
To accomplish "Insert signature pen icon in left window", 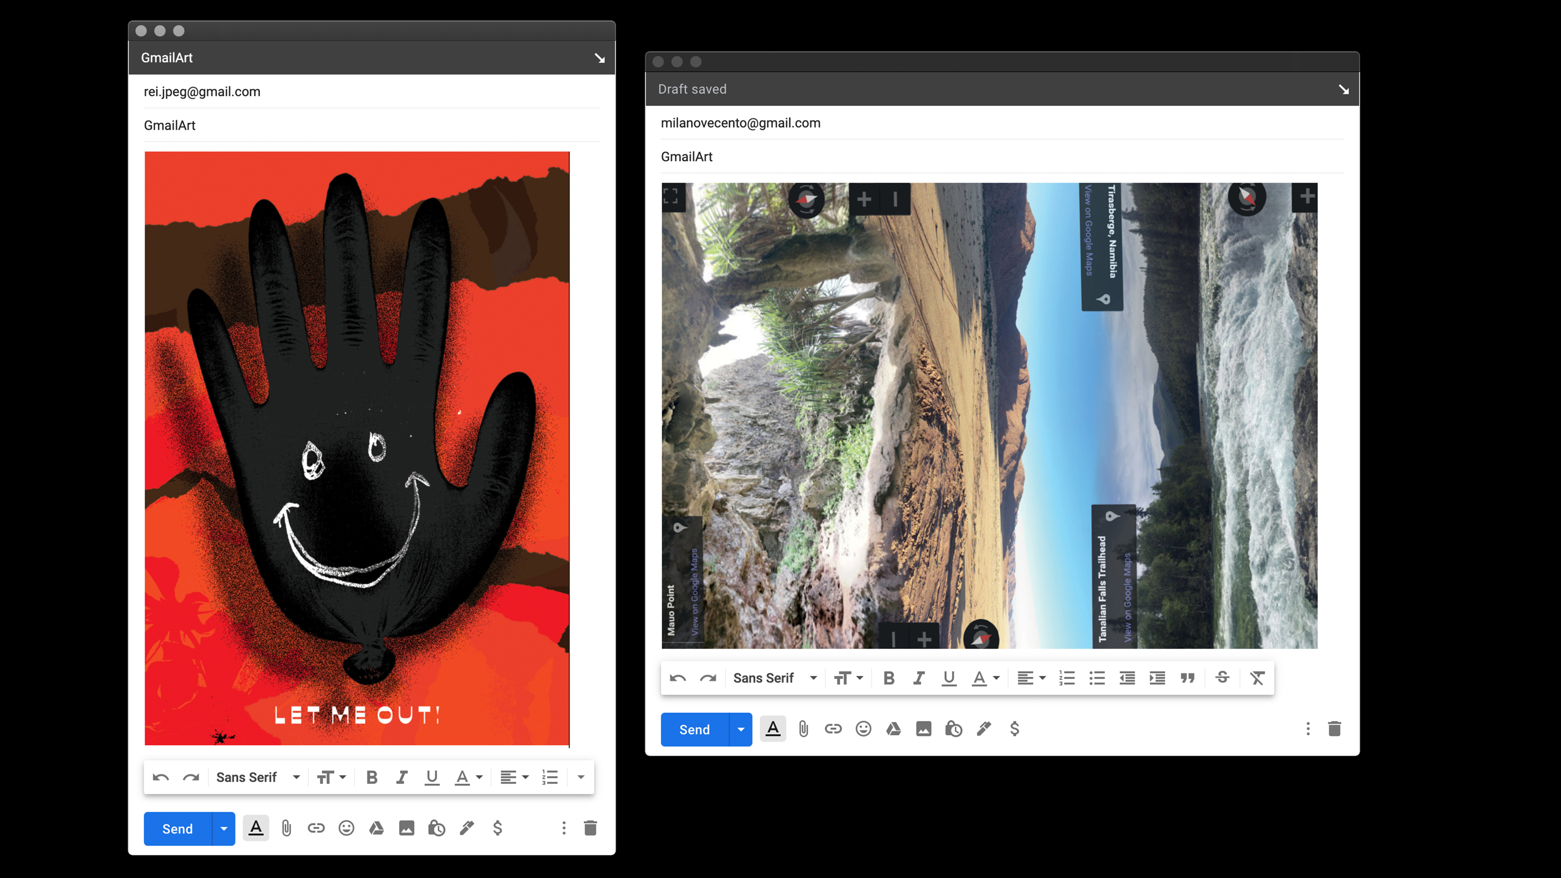I will (x=467, y=828).
